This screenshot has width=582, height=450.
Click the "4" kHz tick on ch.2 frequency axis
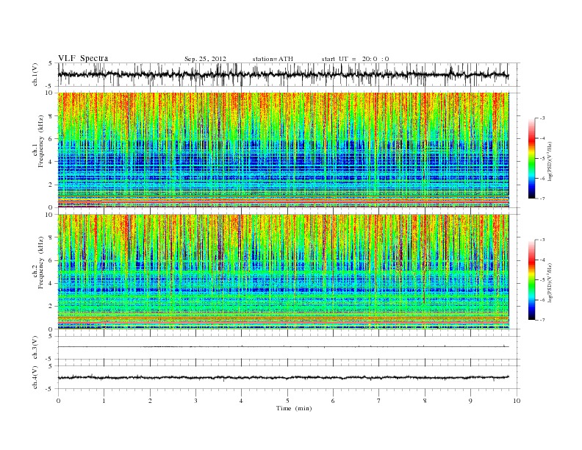(51, 283)
